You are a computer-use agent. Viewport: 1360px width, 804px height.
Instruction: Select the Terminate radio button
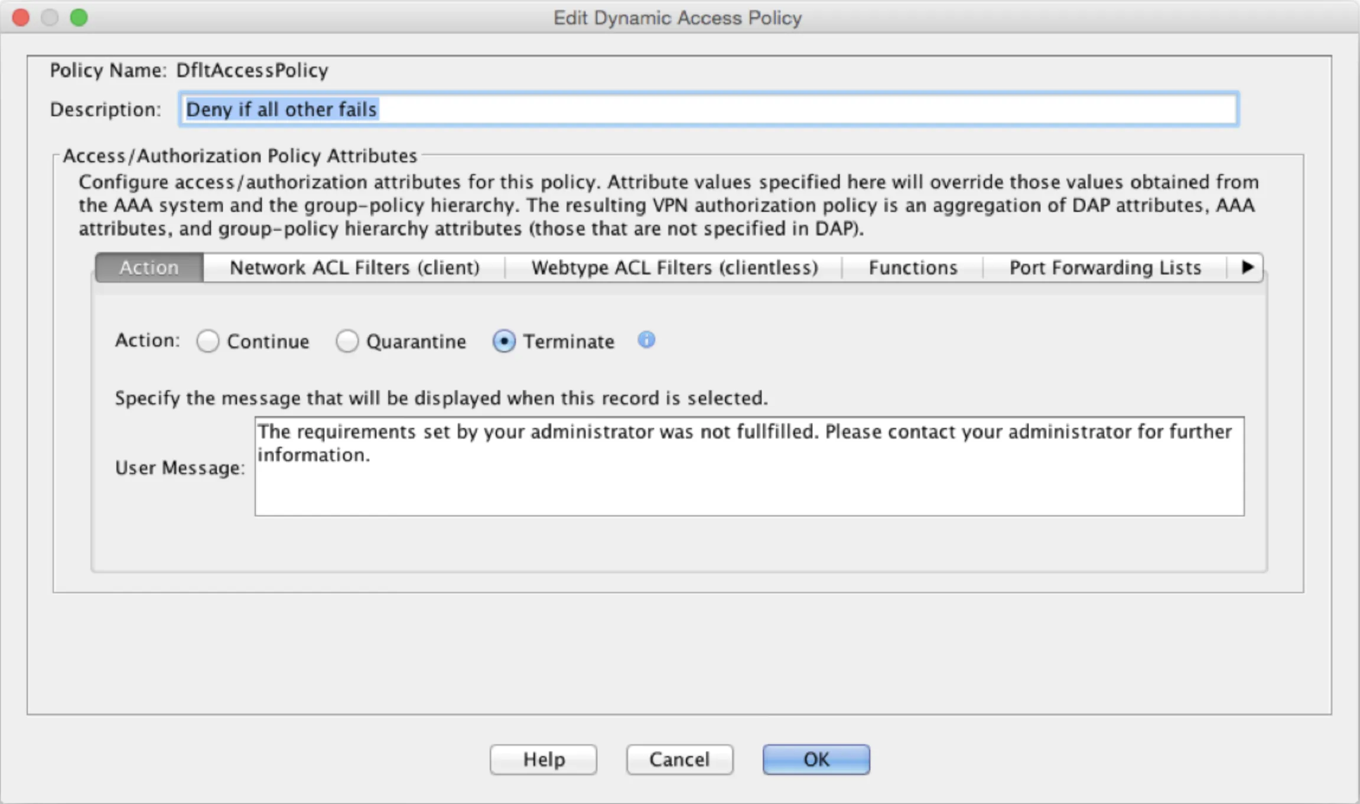point(504,341)
